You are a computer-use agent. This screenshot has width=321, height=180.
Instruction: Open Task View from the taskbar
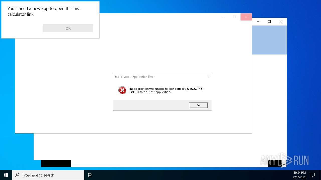click(x=90, y=175)
